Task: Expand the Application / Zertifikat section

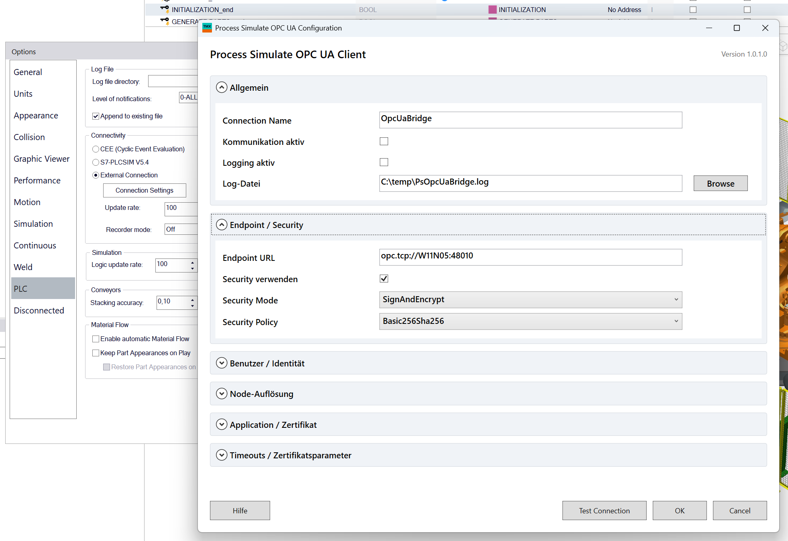Action: point(222,425)
